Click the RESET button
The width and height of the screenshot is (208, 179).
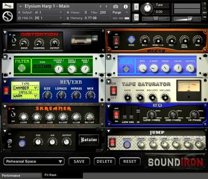click(x=130, y=161)
